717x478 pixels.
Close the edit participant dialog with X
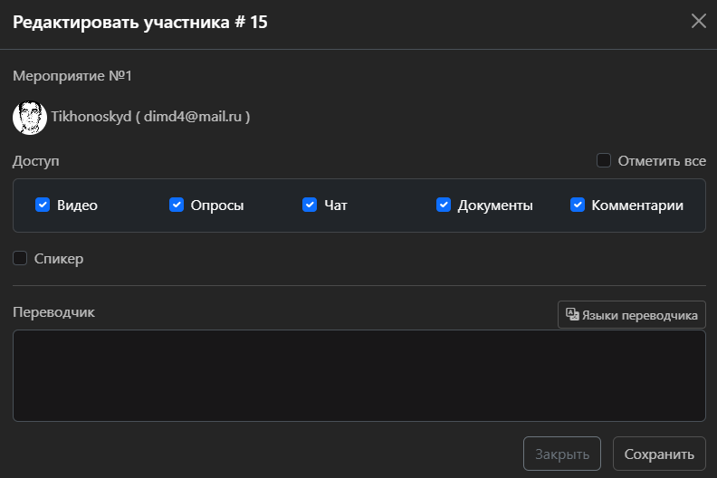(698, 21)
